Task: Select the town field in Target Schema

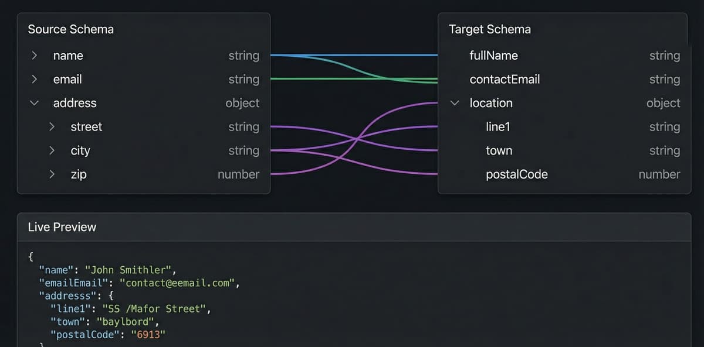Action: point(499,150)
